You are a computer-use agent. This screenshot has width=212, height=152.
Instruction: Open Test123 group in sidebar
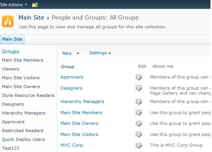[10, 148]
